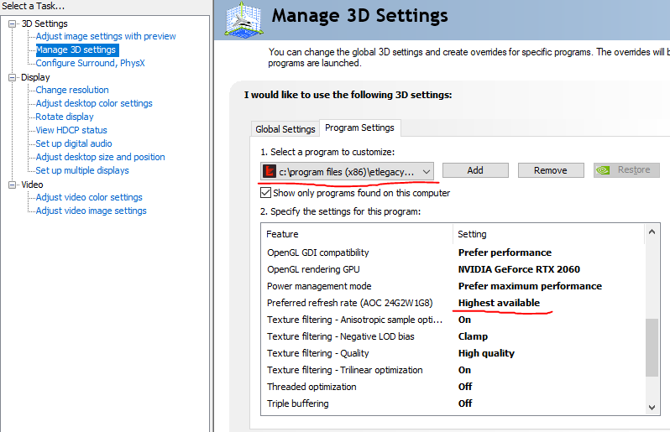Open Rotate display page
This screenshot has width=670, height=432.
pyautogui.click(x=65, y=117)
